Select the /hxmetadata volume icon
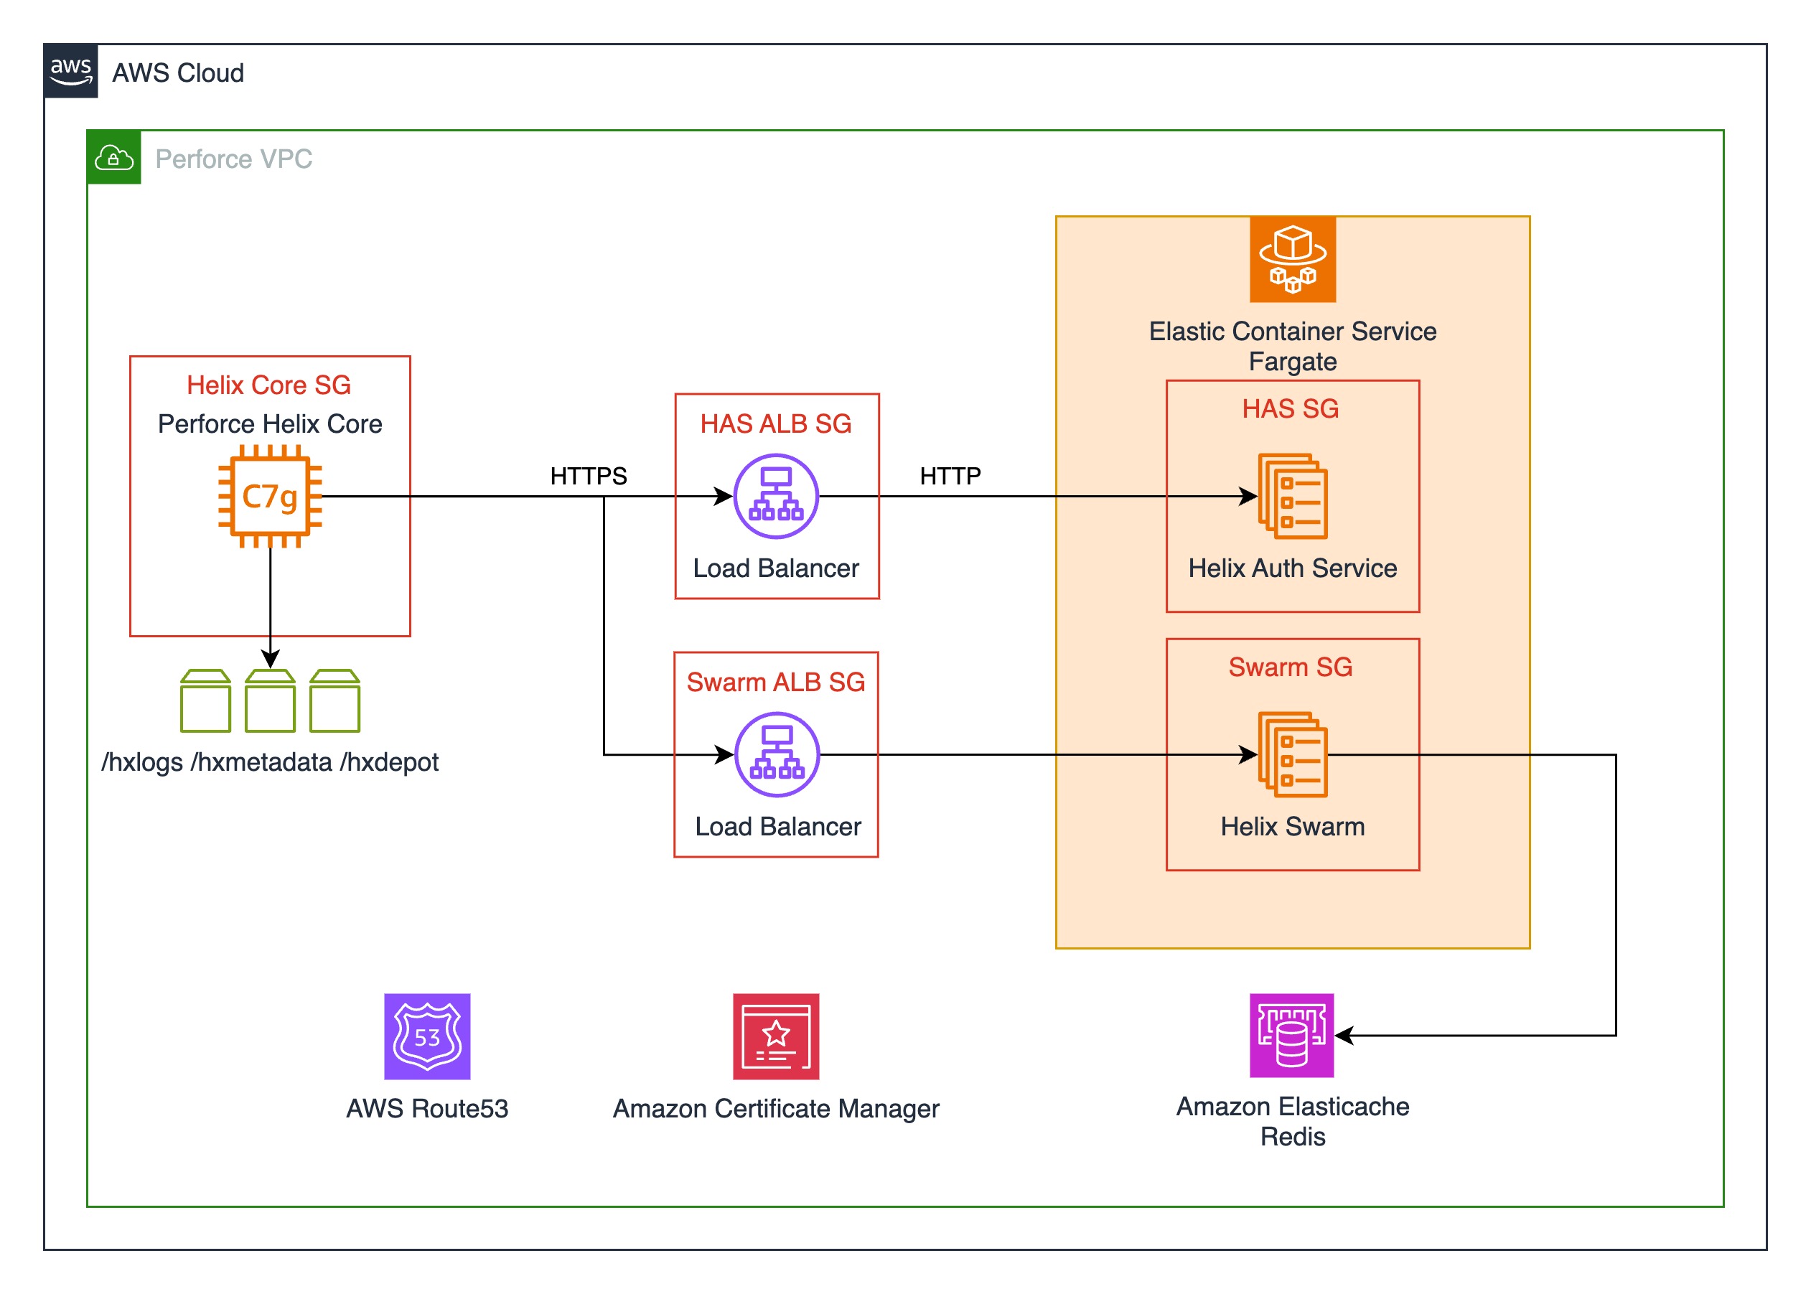The width and height of the screenshot is (1811, 1294). (270, 700)
